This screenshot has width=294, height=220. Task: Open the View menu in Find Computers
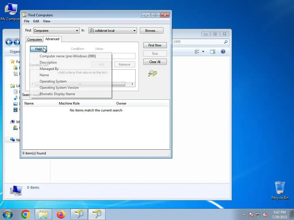(x=47, y=21)
